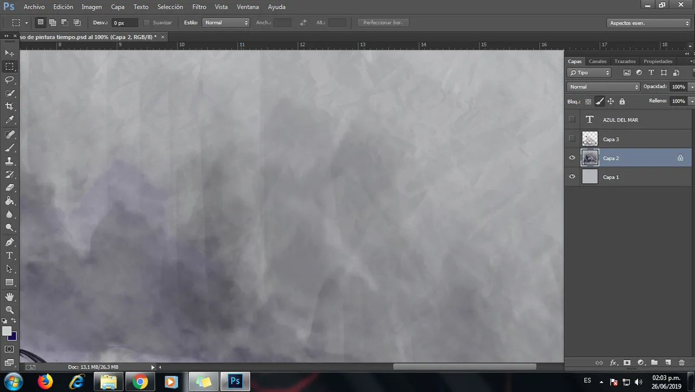Select the Horizontal Type tool
This screenshot has width=695, height=392.
[x=9, y=255]
